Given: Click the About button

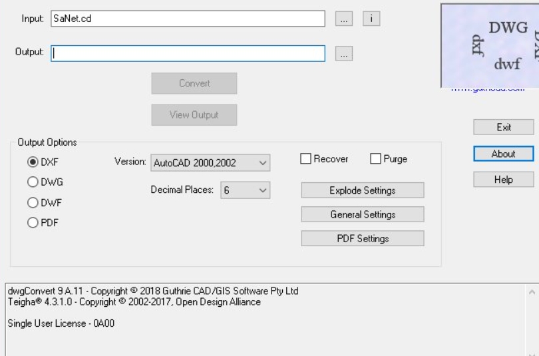Looking at the screenshot, I should click(x=503, y=154).
